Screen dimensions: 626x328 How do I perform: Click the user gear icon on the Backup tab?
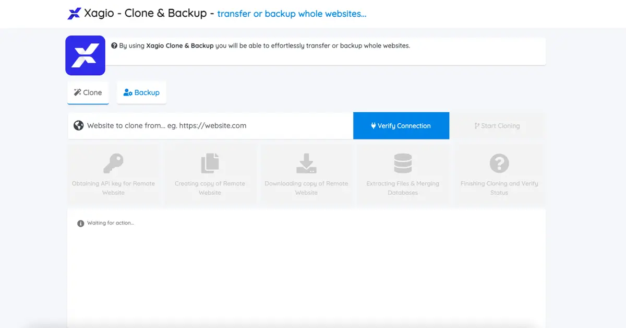(x=128, y=92)
